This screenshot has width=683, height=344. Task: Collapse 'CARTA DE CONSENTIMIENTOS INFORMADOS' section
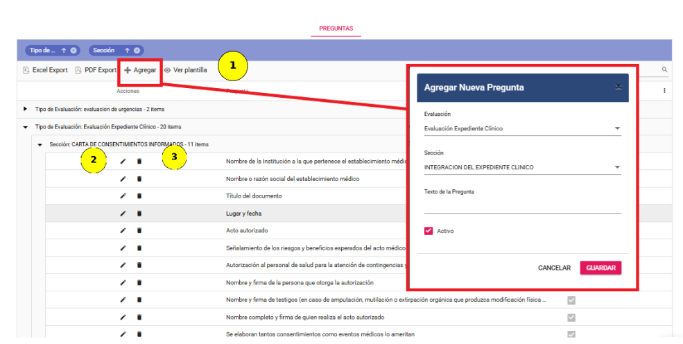click(40, 144)
